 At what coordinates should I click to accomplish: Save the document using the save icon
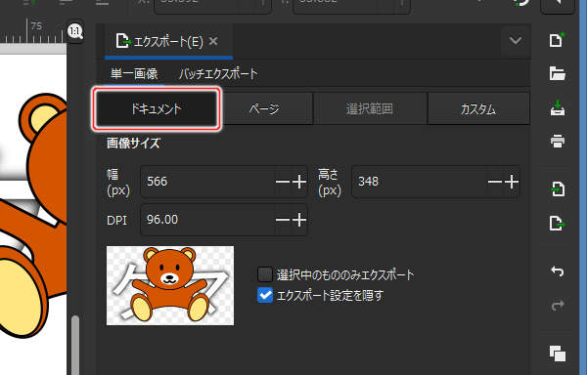tap(558, 107)
